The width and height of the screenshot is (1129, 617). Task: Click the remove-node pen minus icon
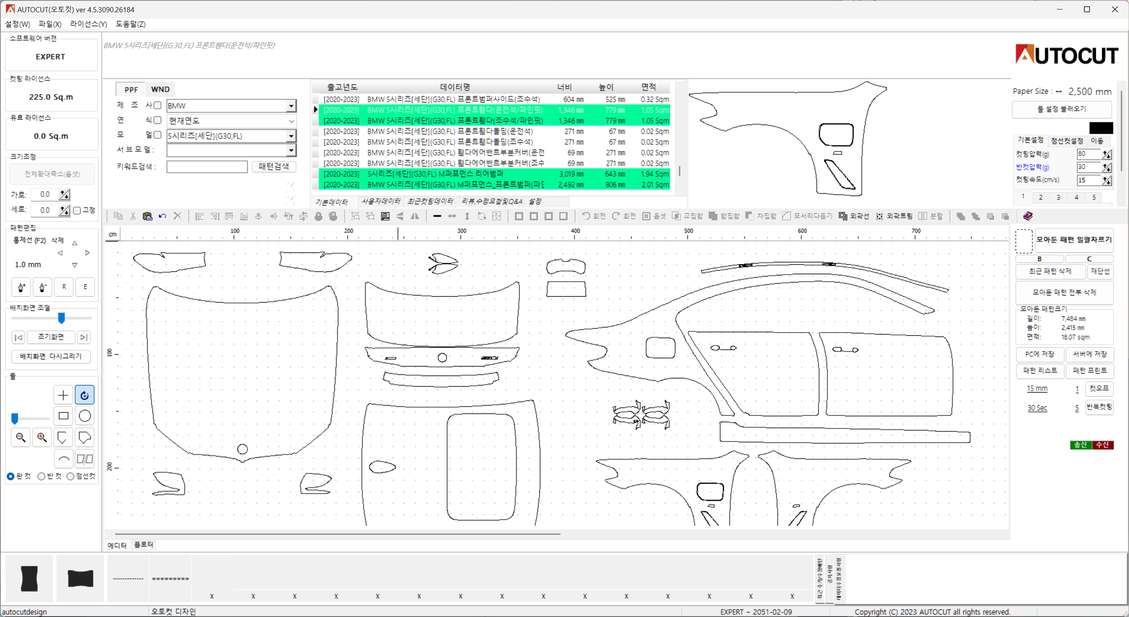[43, 287]
